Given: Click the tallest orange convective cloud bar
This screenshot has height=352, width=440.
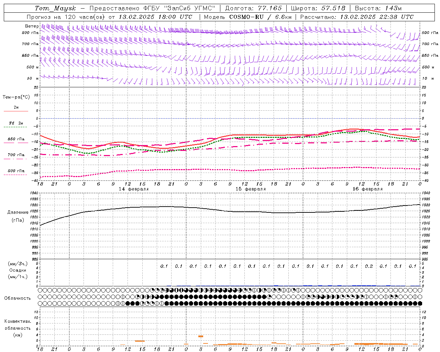Looking at the screenshot, I should click(201, 336).
